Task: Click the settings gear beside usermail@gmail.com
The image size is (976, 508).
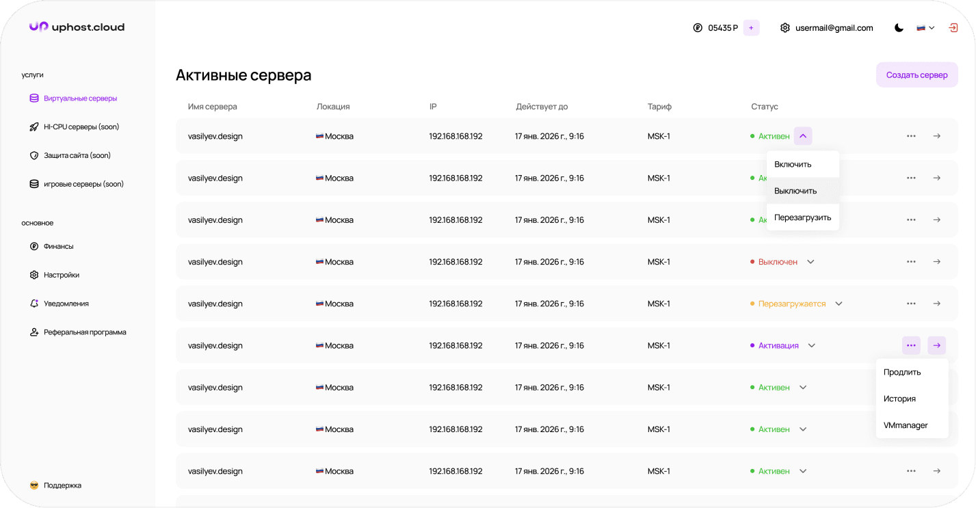Action: point(784,28)
